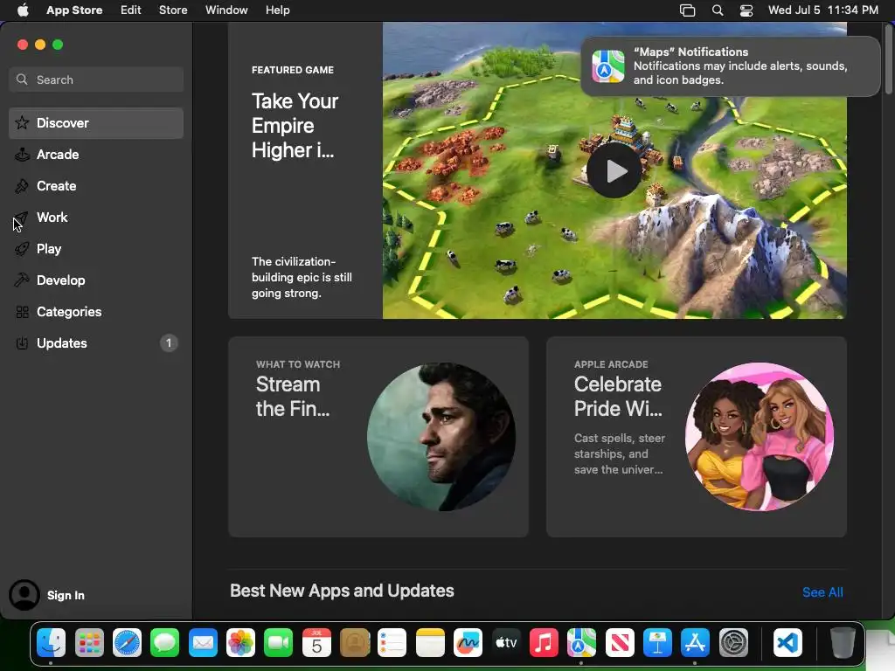Click the Sign In link

(66, 595)
